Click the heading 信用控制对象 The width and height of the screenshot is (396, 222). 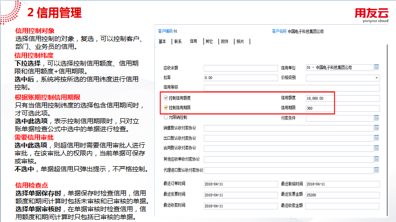35,31
